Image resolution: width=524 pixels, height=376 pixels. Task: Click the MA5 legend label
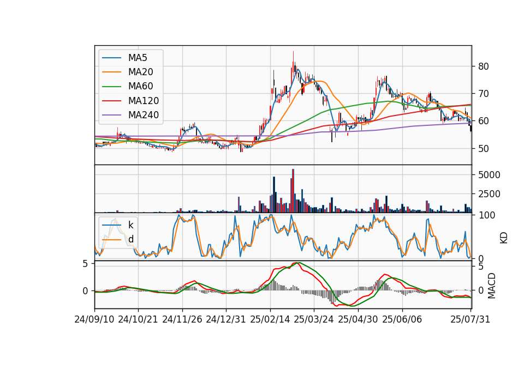(x=138, y=58)
